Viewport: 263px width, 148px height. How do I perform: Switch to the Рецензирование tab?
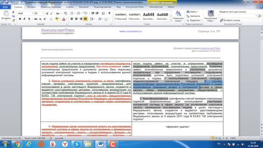point(102,7)
